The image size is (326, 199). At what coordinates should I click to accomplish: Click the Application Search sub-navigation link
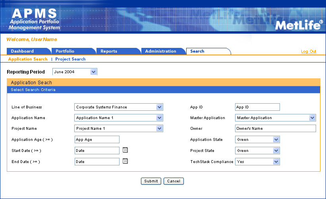(28, 59)
